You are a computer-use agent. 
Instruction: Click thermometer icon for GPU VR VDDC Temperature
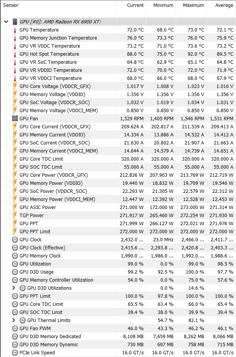(15, 46)
